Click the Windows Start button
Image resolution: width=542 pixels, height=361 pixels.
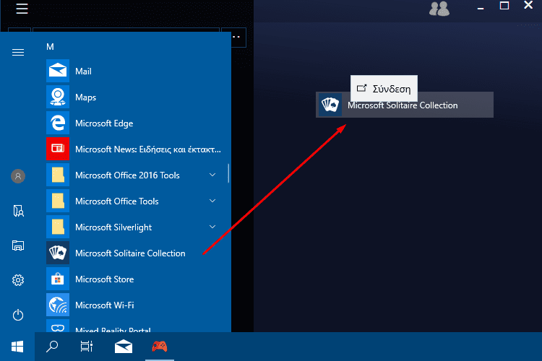pos(17,347)
